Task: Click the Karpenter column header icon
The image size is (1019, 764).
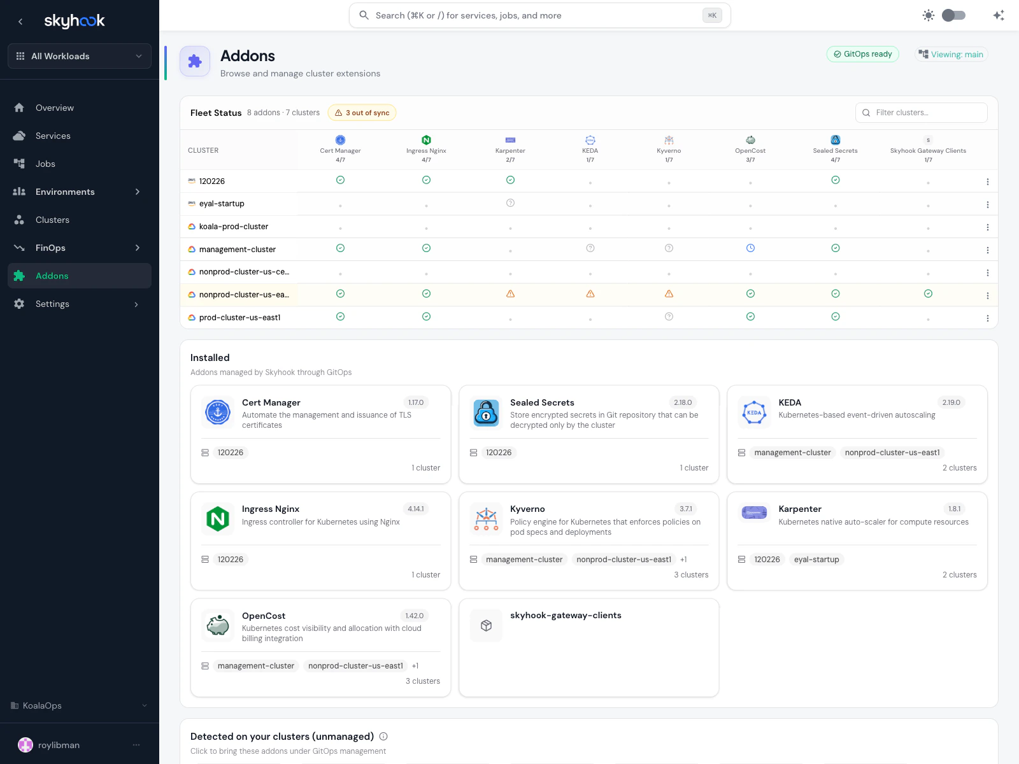Action: click(x=510, y=139)
